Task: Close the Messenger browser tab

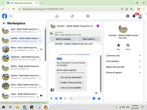Action: 37,3
